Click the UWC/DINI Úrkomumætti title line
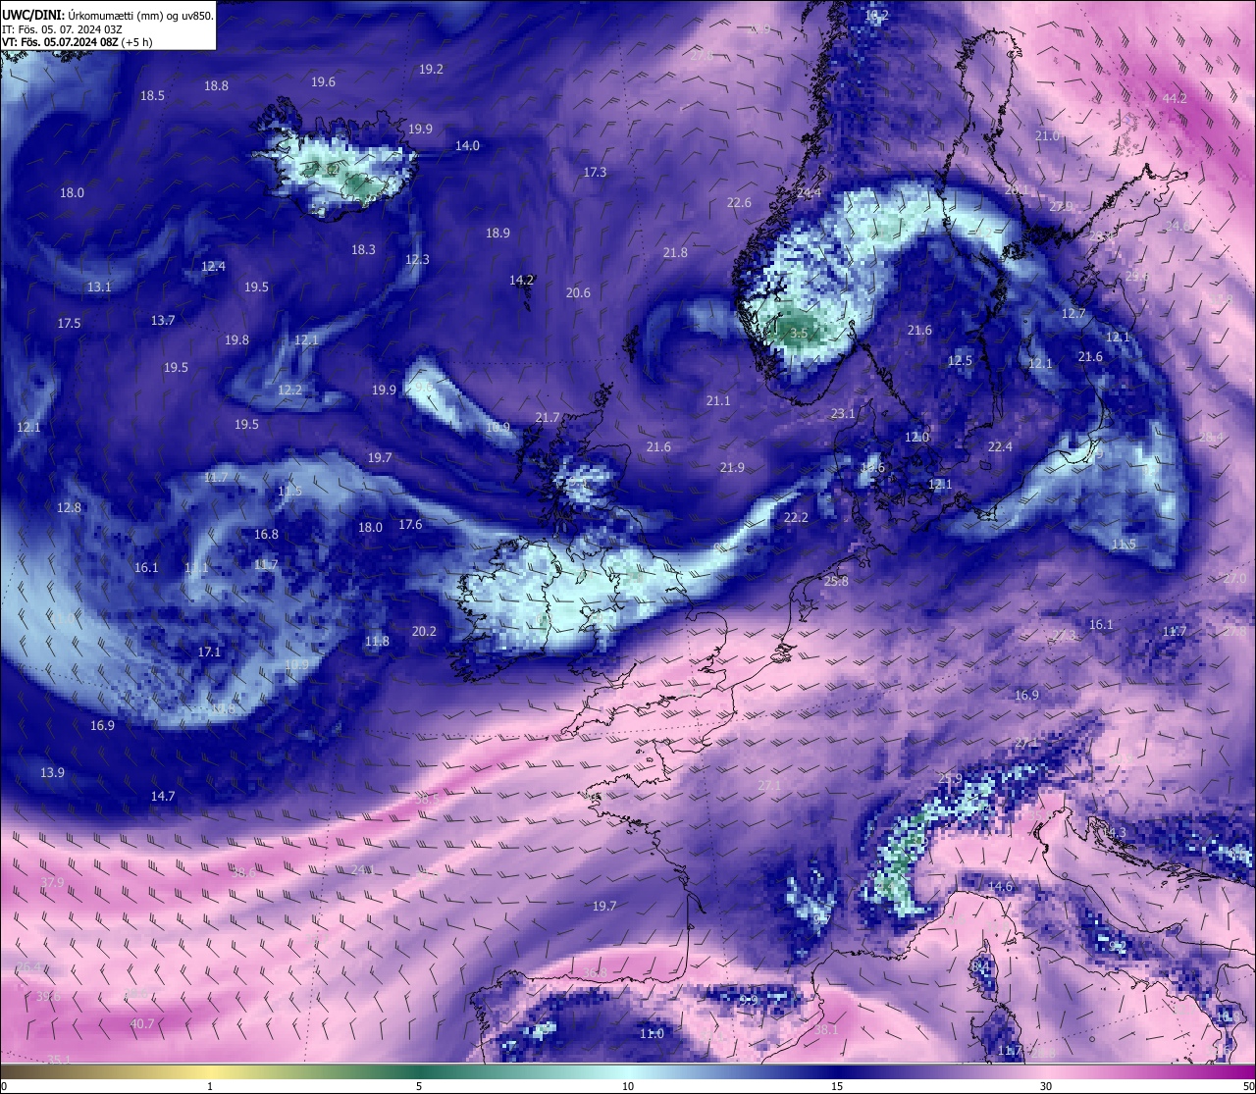 (x=107, y=16)
